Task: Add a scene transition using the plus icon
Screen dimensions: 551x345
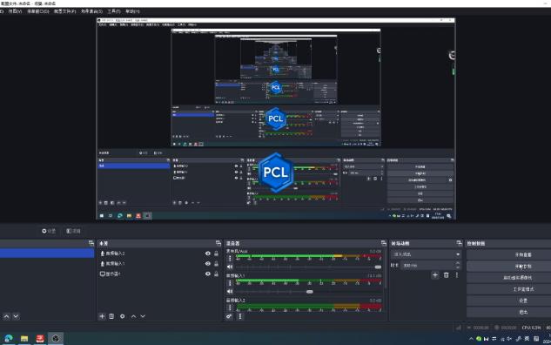Action: tap(435, 275)
